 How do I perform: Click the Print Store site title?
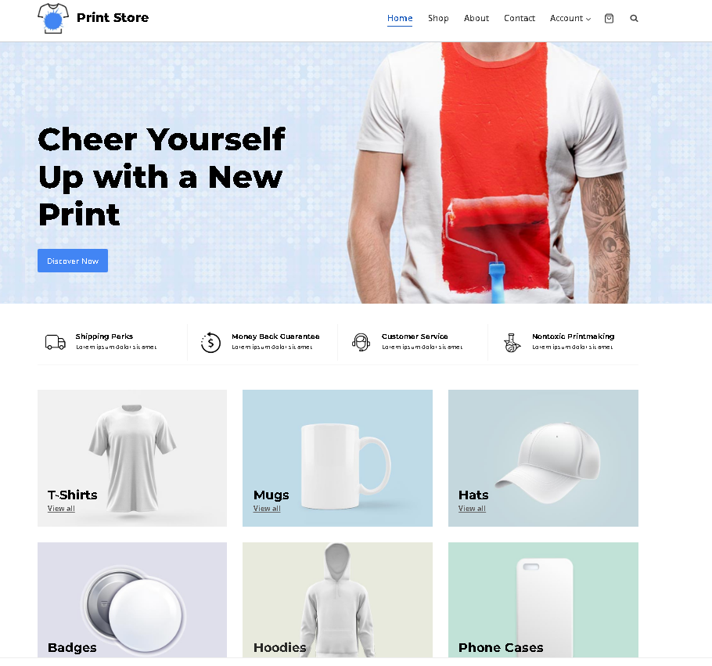113,18
